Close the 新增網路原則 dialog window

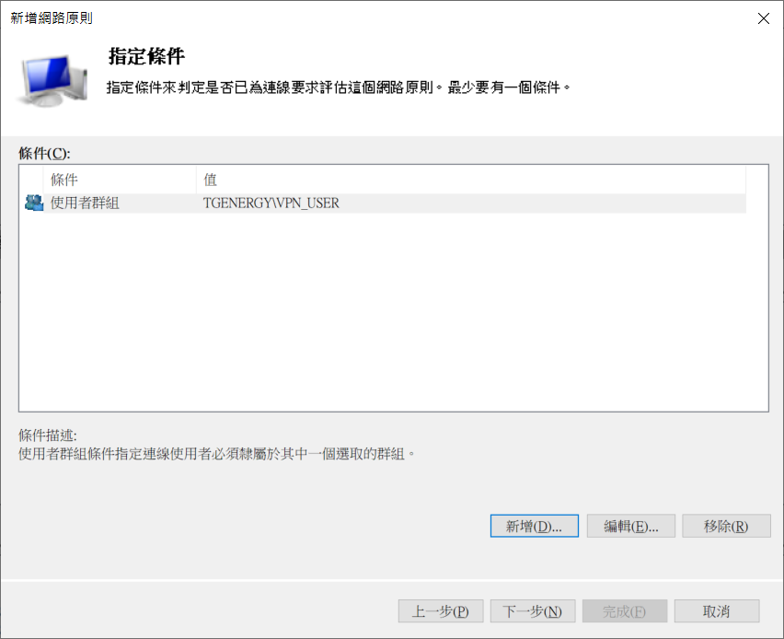point(763,18)
